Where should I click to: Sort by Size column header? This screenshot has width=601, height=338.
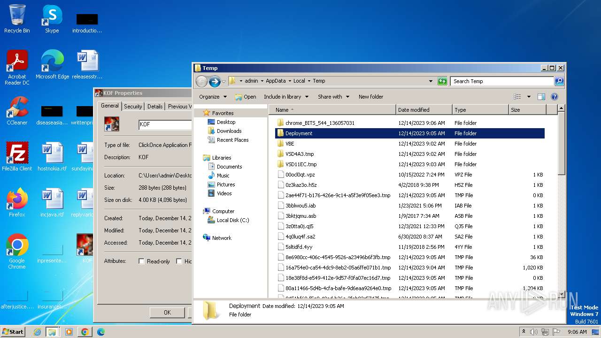point(527,110)
